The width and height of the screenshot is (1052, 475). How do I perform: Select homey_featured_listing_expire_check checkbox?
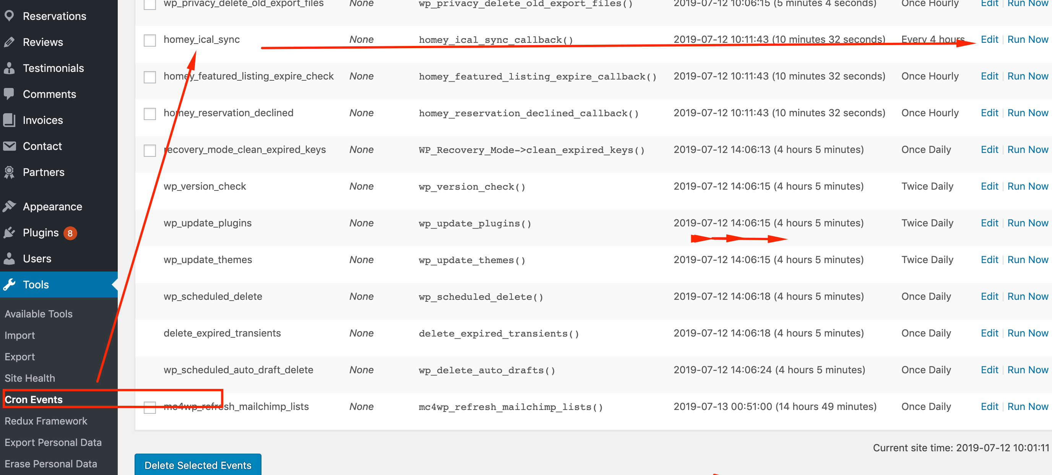click(150, 77)
